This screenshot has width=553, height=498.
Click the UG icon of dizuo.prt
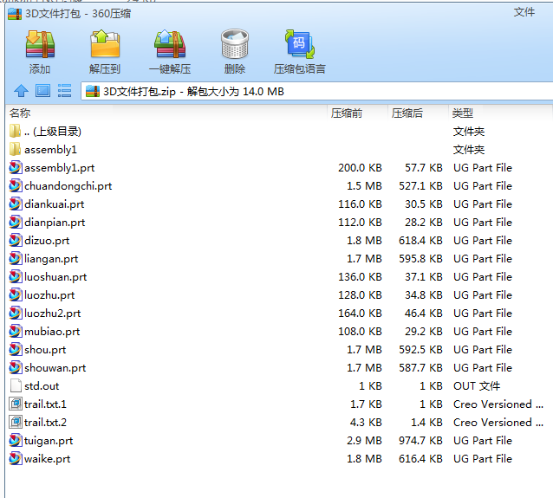coord(15,241)
